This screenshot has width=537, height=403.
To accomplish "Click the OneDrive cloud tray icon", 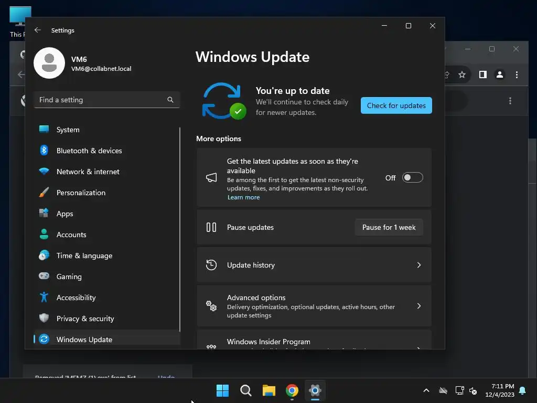I will coord(443,390).
